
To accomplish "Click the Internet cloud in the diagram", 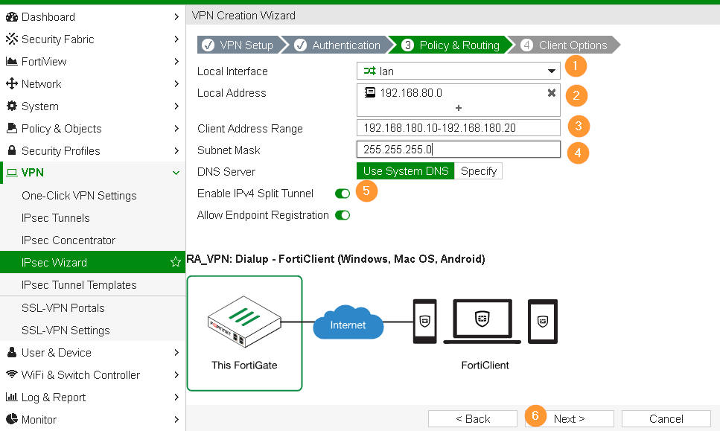I will click(348, 322).
